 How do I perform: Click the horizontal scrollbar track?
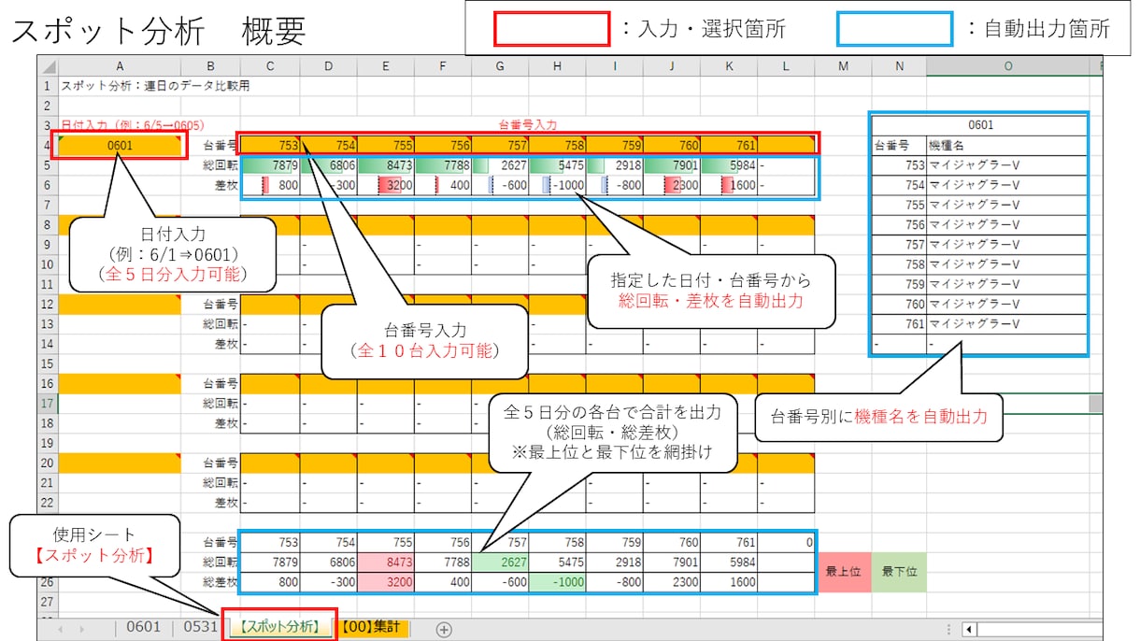pyautogui.click(x=1039, y=629)
